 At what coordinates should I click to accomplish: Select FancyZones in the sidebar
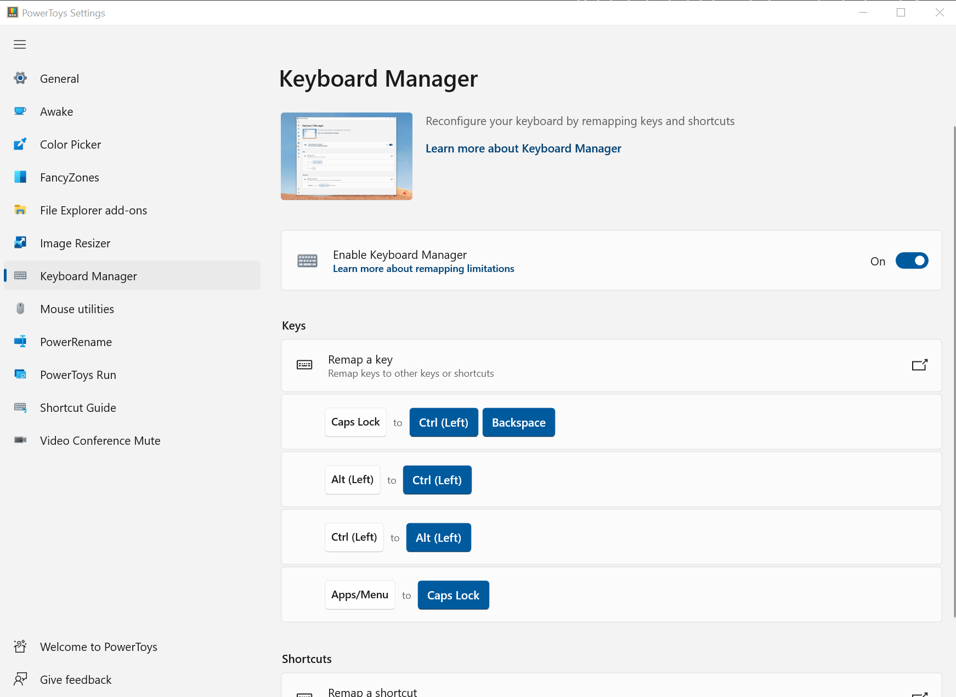tap(132, 177)
